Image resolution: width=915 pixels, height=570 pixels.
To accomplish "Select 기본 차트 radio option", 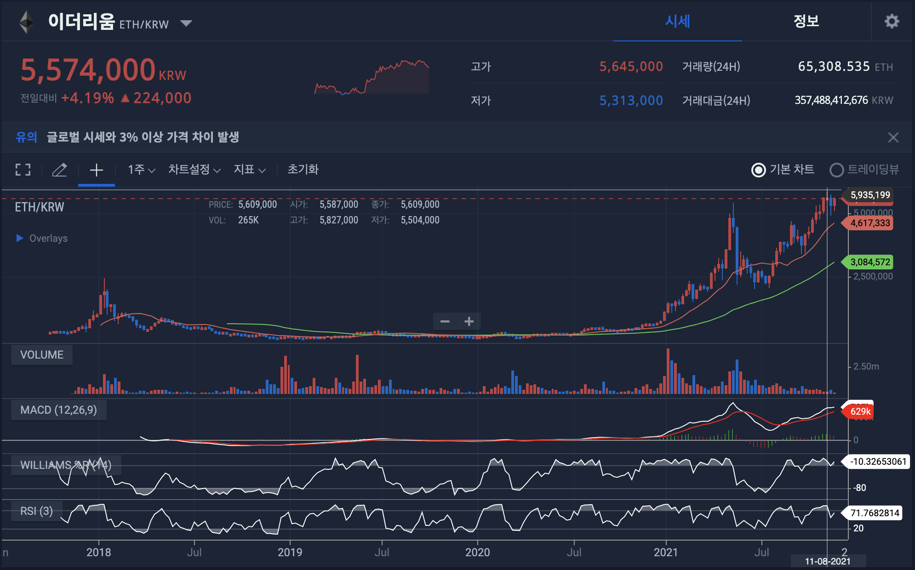I will [759, 170].
